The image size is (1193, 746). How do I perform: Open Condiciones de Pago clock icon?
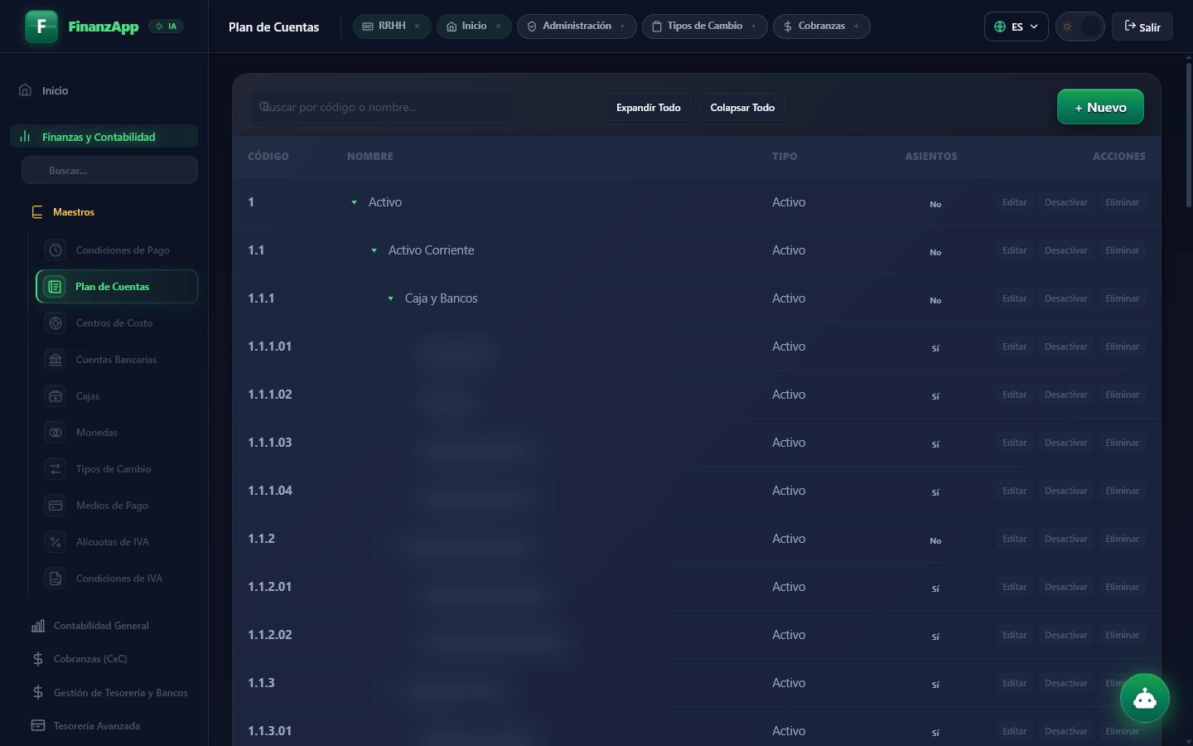click(56, 249)
